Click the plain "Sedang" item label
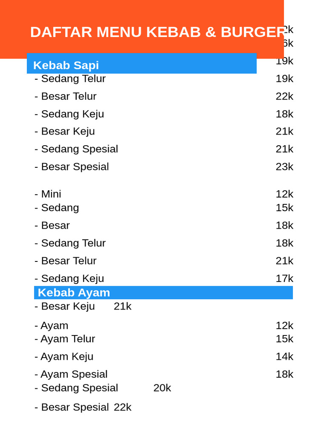Viewport: 327px width, 436px height. [60, 208]
